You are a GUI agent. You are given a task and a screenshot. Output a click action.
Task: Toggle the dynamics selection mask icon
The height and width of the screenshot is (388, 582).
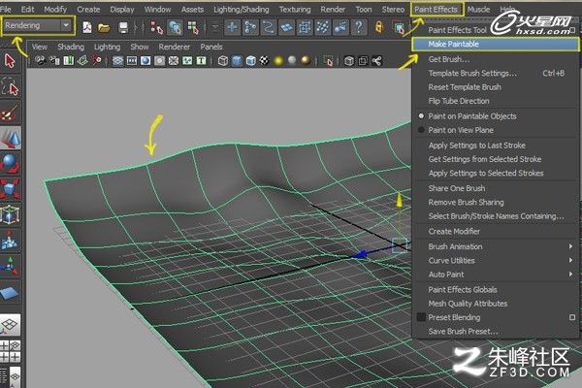pos(322,27)
